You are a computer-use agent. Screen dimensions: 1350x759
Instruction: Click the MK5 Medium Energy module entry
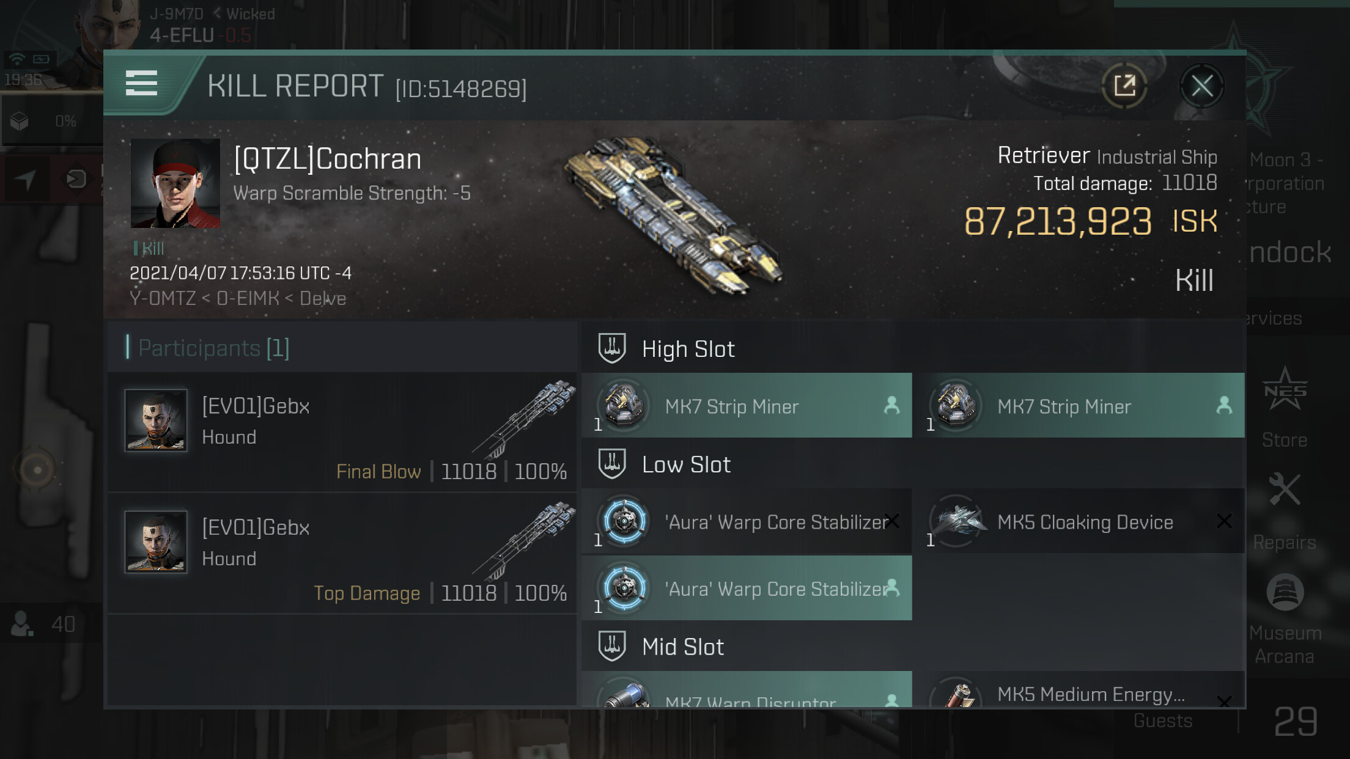(1079, 691)
